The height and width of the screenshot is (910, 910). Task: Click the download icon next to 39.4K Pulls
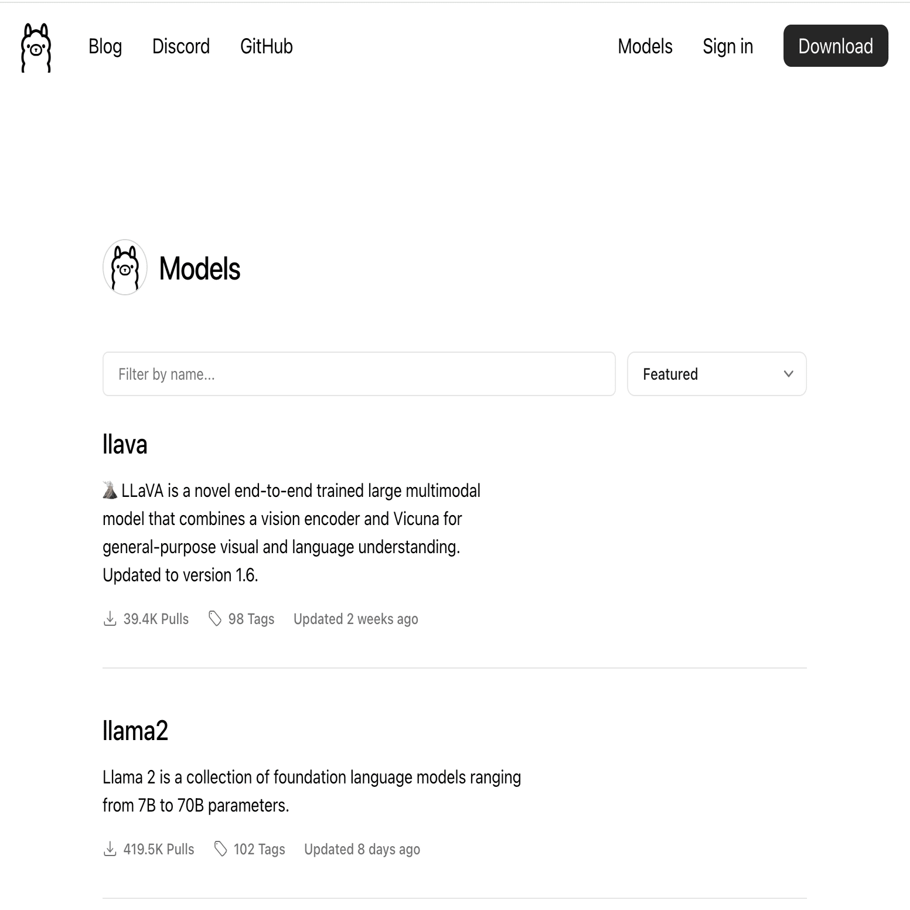click(110, 619)
